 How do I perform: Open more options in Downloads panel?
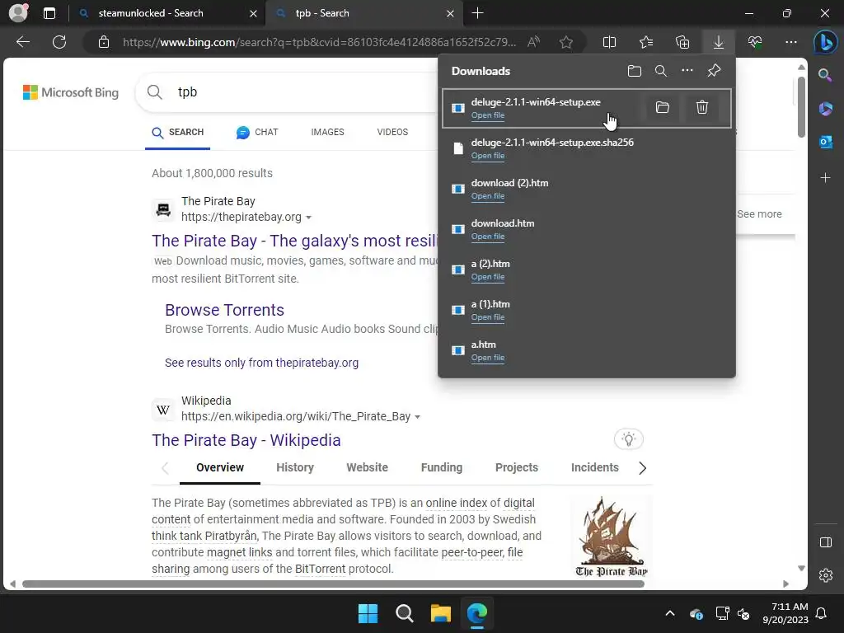pyautogui.click(x=687, y=71)
